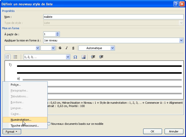The image size is (186, 137).
Task: Click the 'Nom' text field
Action: click(x=113, y=17)
